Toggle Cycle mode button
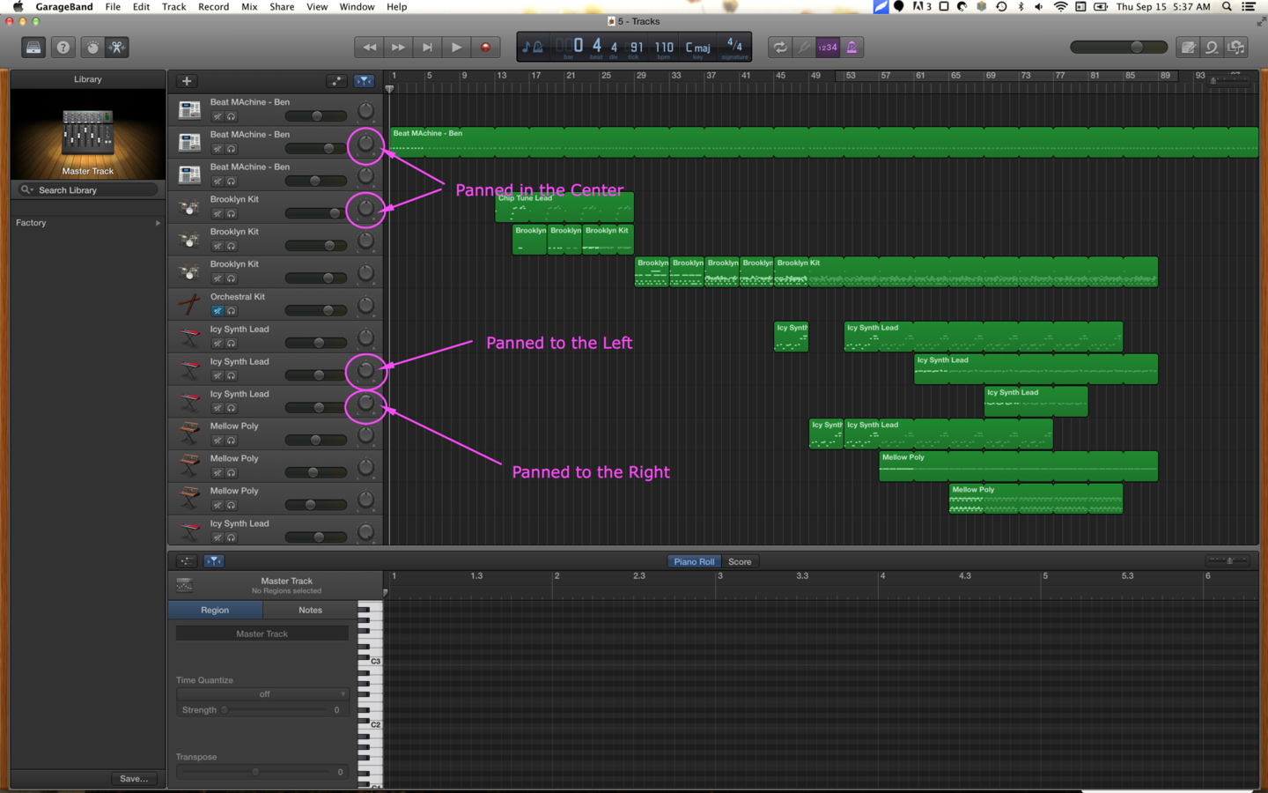The image size is (1268, 793). tap(780, 48)
